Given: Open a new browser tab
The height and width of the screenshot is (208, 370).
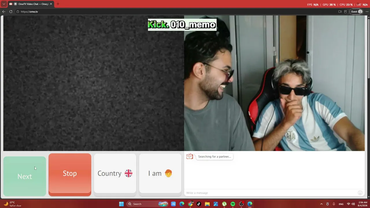Looking at the screenshot, I should (58, 4).
